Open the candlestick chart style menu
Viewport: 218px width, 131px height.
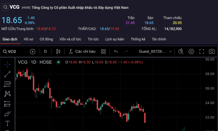(x=58, y=52)
